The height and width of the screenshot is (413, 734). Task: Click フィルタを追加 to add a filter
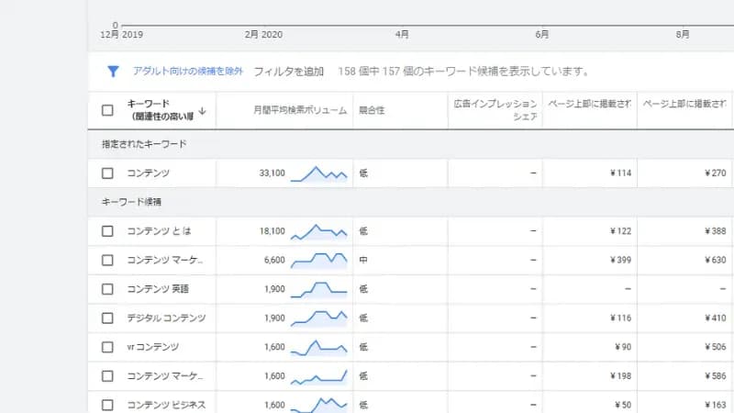point(288,72)
